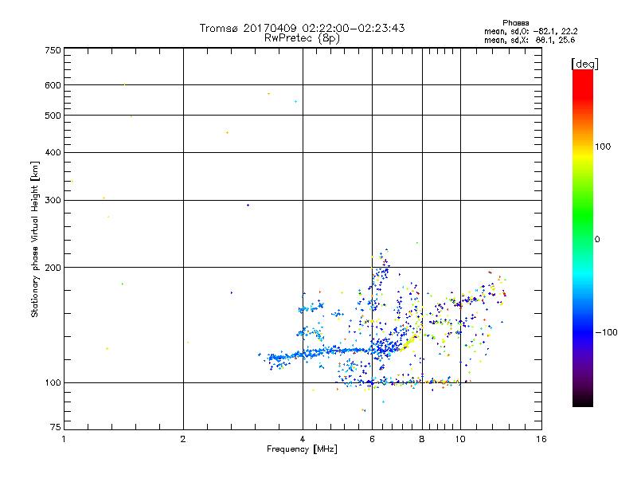Click the y-axis tick label "200"
This screenshot has height=478, width=637.
pos(53,268)
